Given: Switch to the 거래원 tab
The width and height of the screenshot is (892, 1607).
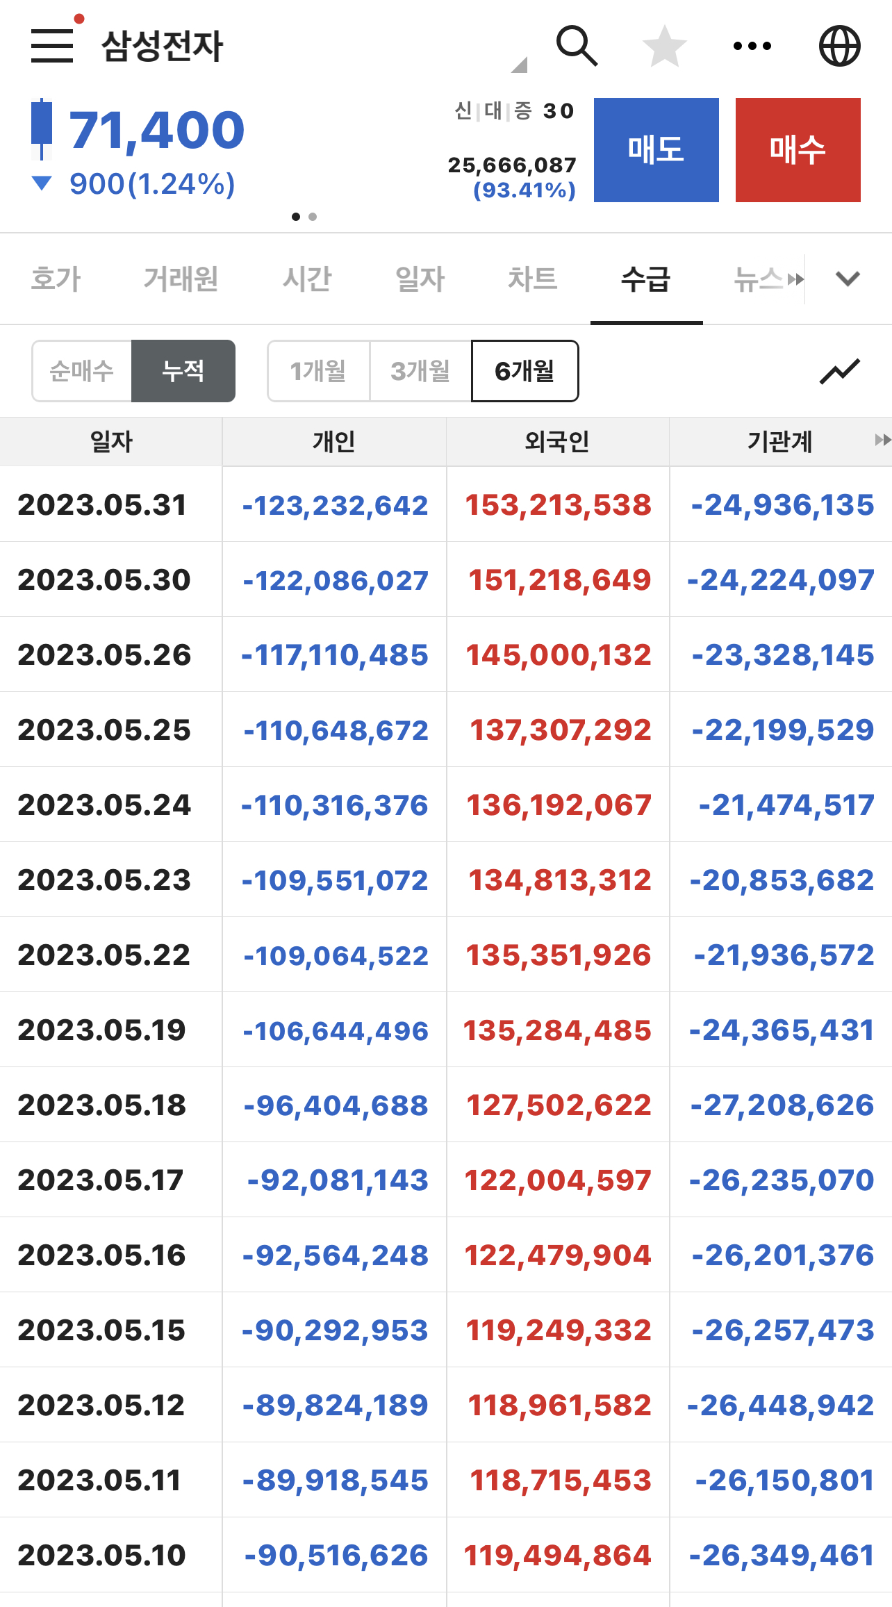Looking at the screenshot, I should coord(181,279).
